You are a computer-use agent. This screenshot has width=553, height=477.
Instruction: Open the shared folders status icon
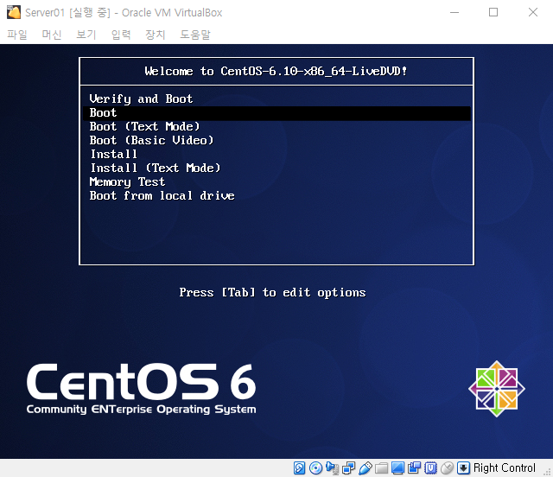[381, 468]
